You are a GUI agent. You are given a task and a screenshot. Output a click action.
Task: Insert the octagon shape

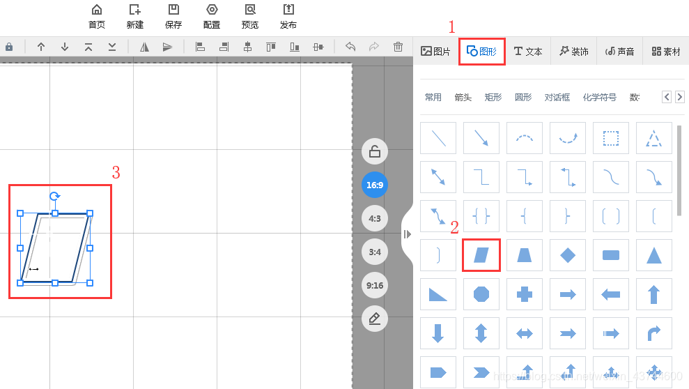click(481, 294)
